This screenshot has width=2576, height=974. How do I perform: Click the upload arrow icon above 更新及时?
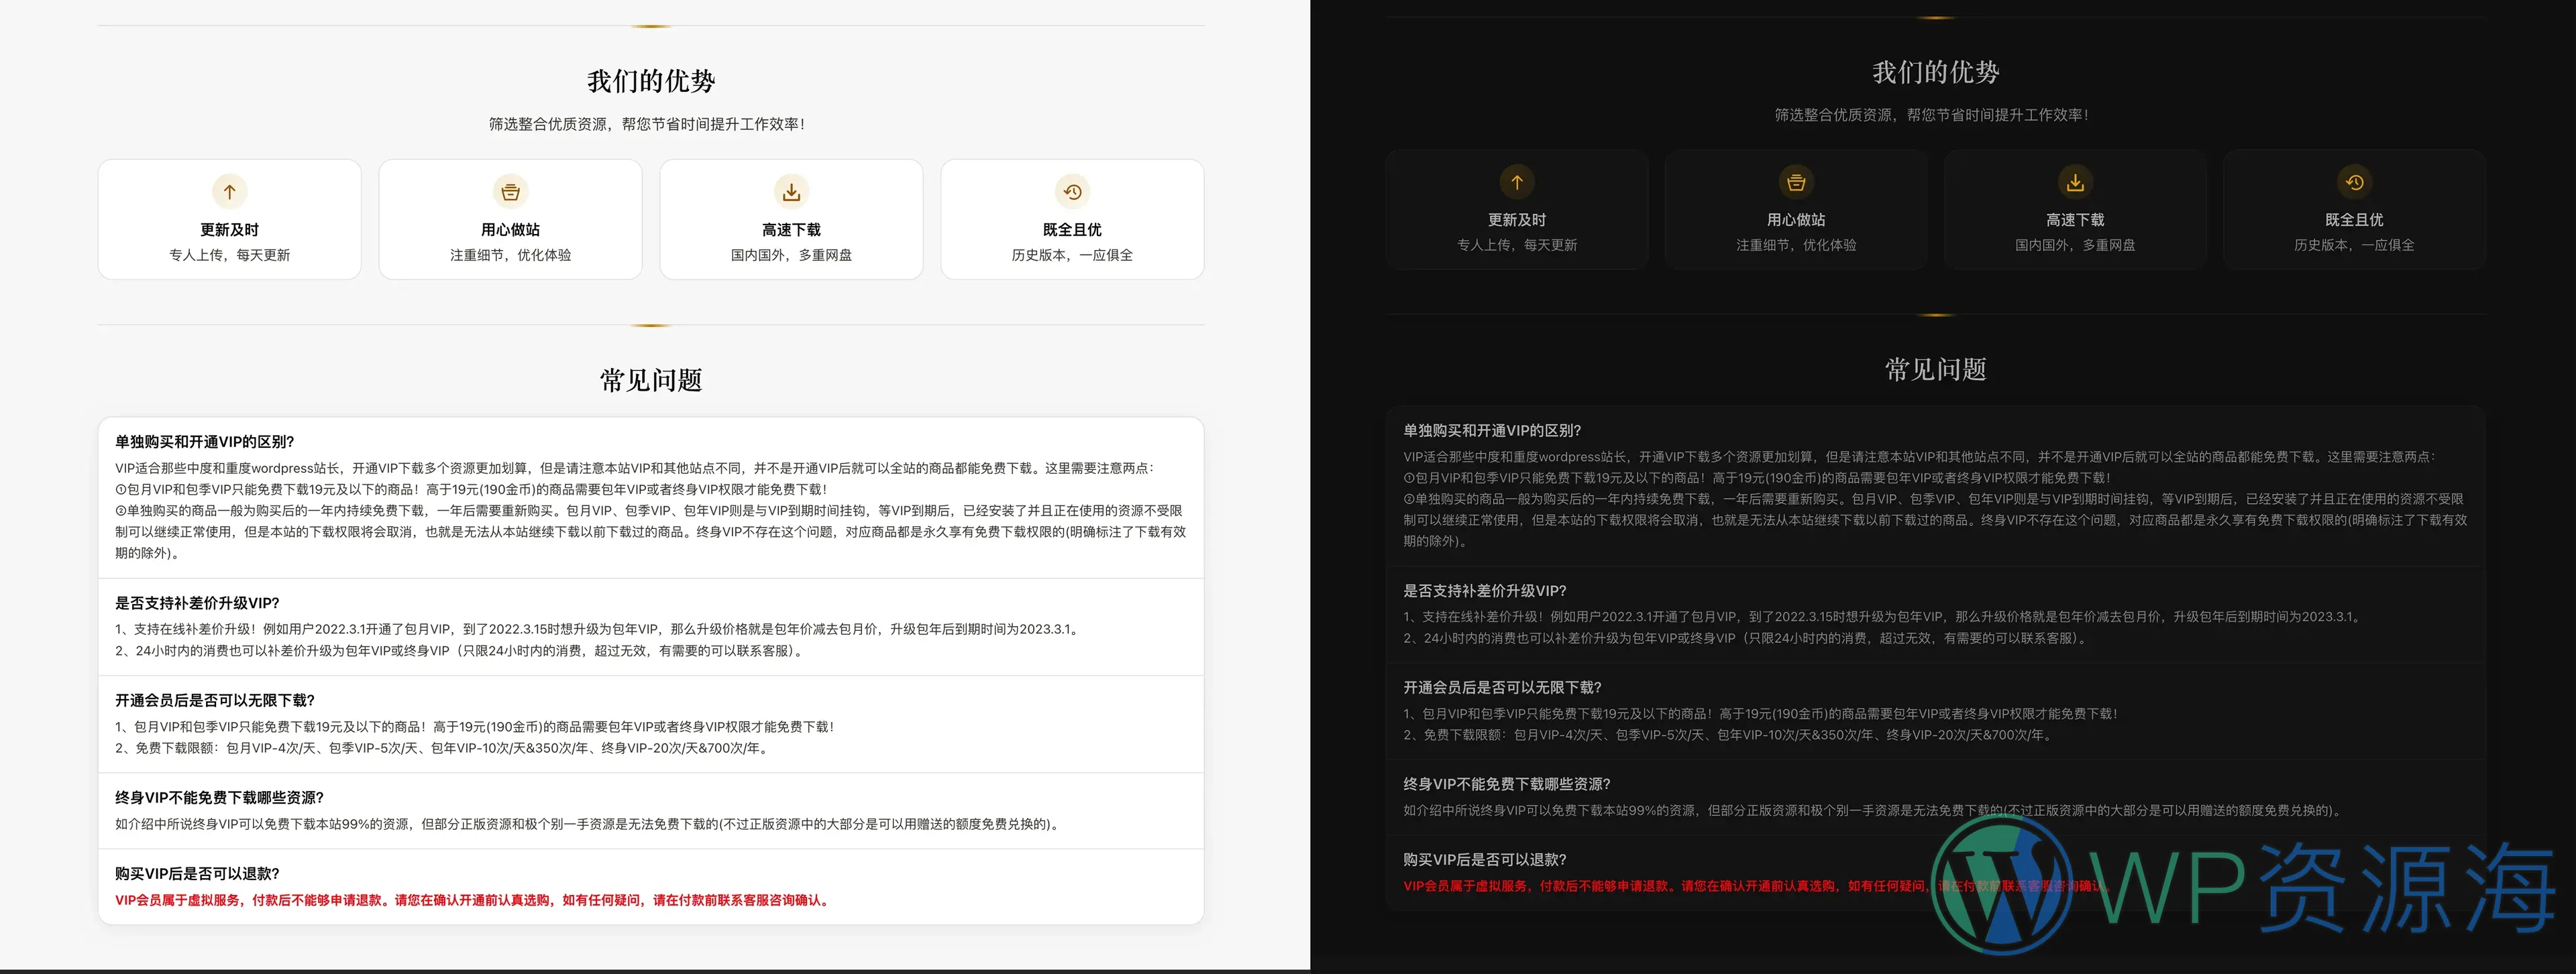point(229,191)
